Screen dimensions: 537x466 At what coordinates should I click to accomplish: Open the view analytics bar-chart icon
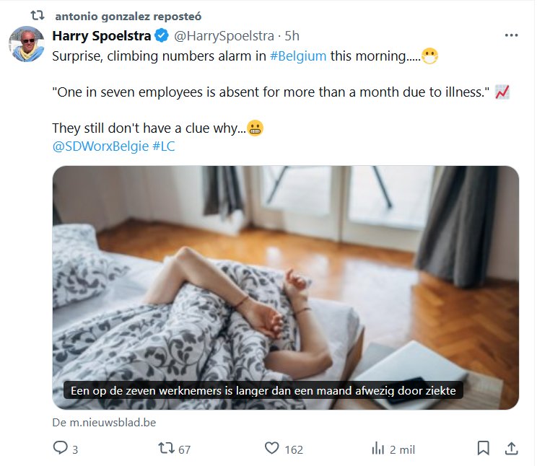coord(377,449)
